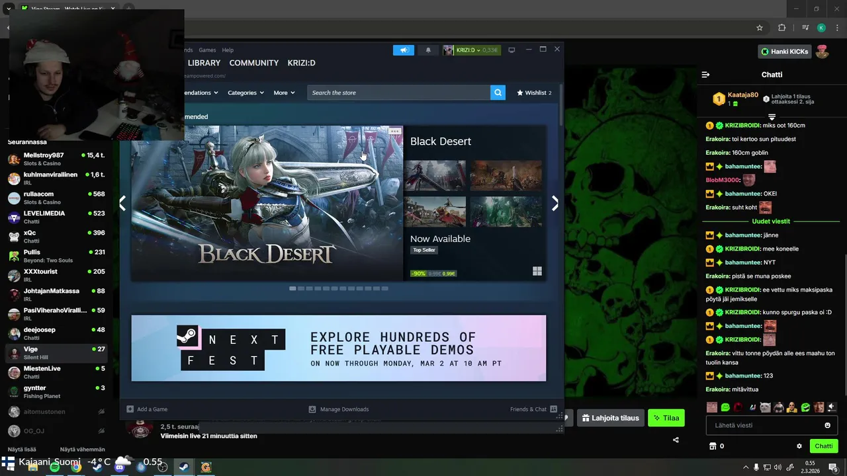The height and width of the screenshot is (476, 847).
Task: Open Chrome extensions puzzle icon
Action: click(x=782, y=28)
